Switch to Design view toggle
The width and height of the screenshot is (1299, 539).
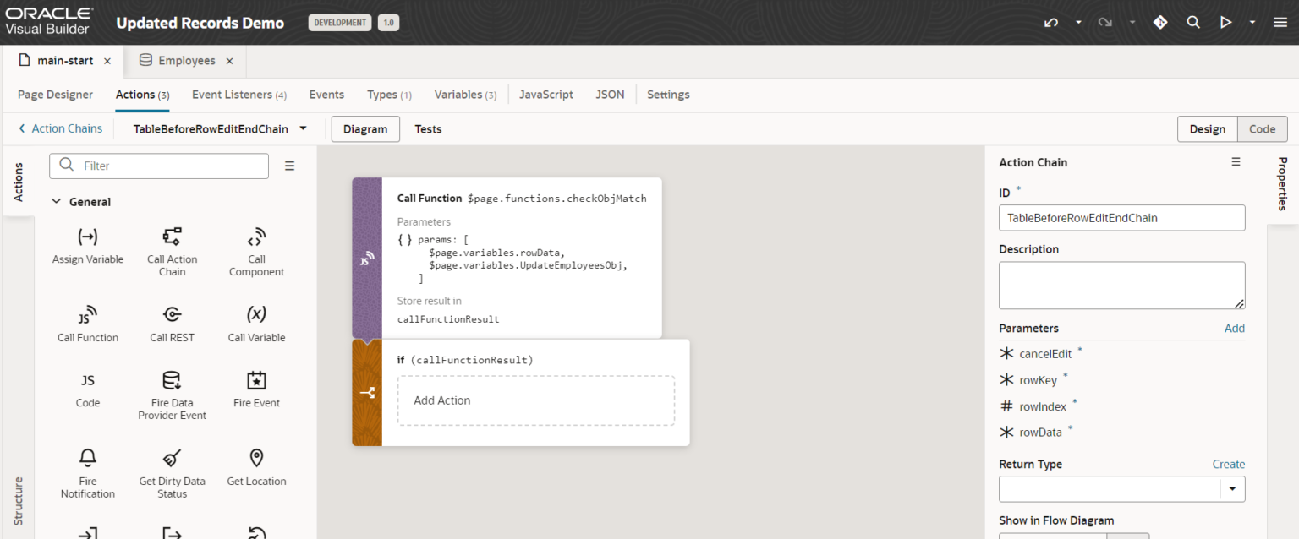(1207, 129)
